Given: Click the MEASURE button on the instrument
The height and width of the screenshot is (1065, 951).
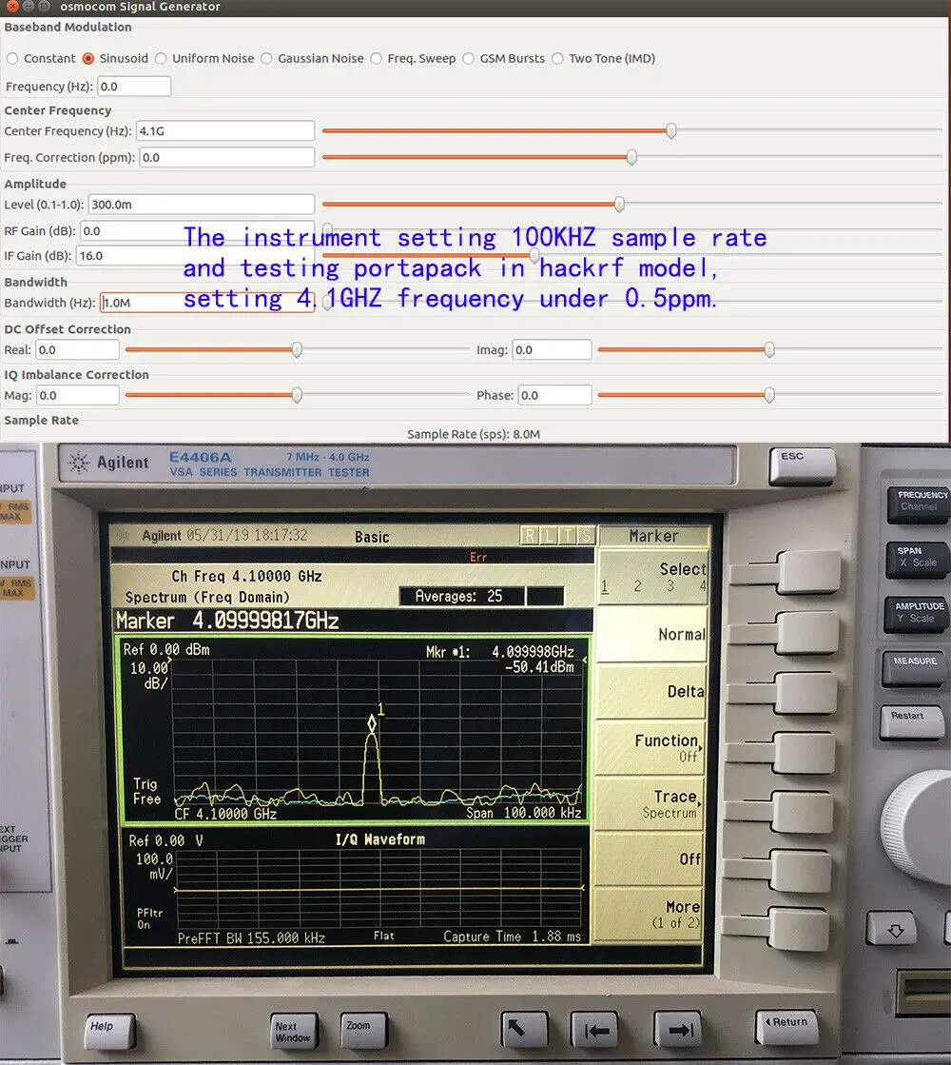Looking at the screenshot, I should pyautogui.click(x=914, y=667).
